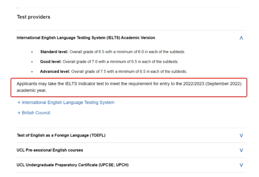Click the IELTS Academic Version heading

[86, 38]
